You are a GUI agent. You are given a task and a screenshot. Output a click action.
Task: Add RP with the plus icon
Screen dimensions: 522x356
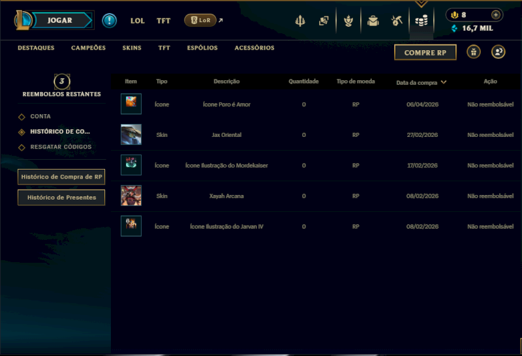496,14
